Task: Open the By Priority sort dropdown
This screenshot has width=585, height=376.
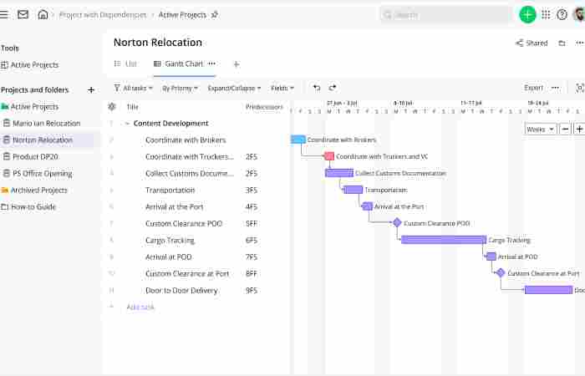Action: (180, 88)
